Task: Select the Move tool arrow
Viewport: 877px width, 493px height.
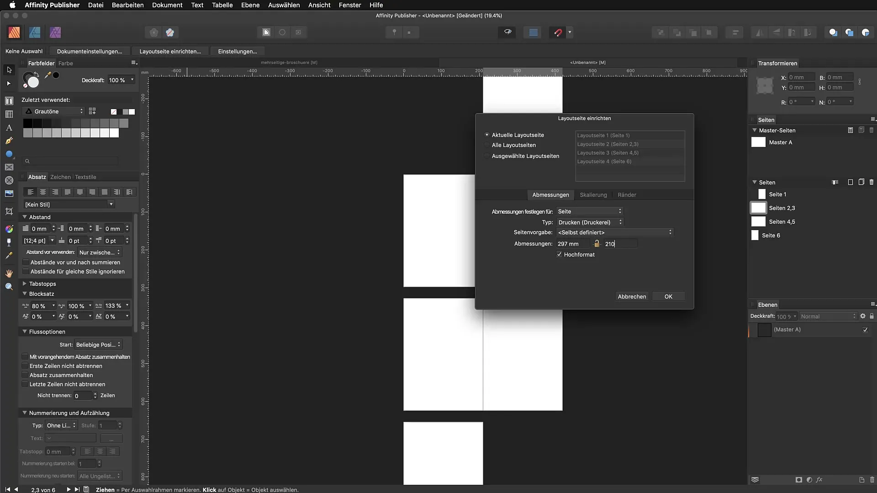Action: [x=9, y=70]
